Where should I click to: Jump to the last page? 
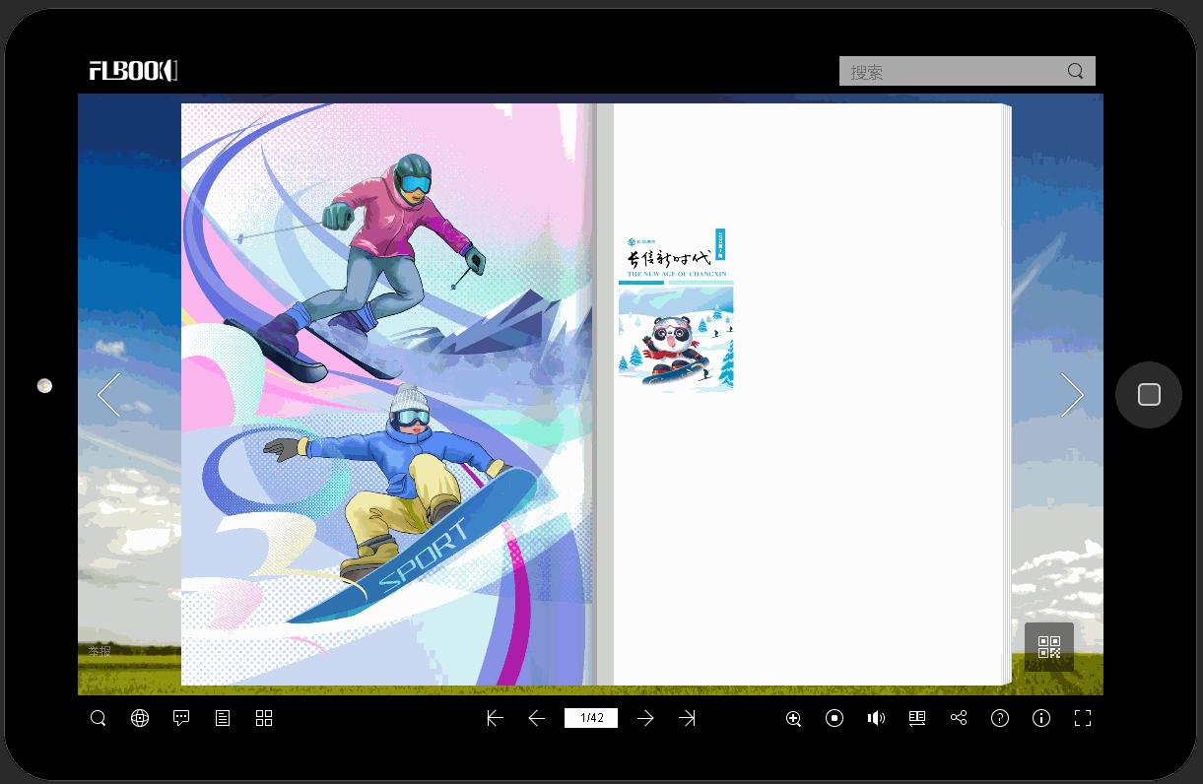pos(687,718)
